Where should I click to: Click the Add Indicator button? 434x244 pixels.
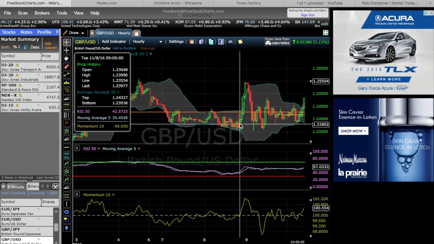(114, 42)
